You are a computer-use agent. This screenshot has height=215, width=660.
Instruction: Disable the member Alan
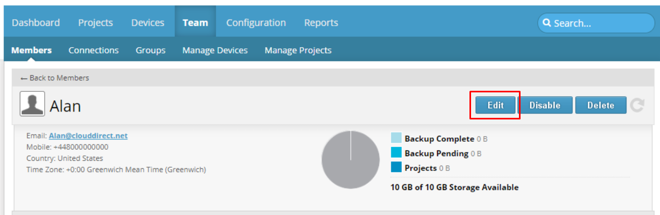545,105
